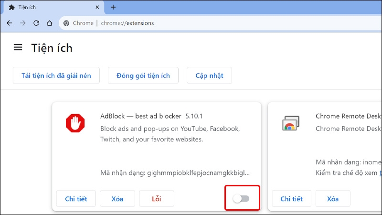View AdBlock Lỗi errors
Screen dimensions: 382x215
click(x=157, y=199)
